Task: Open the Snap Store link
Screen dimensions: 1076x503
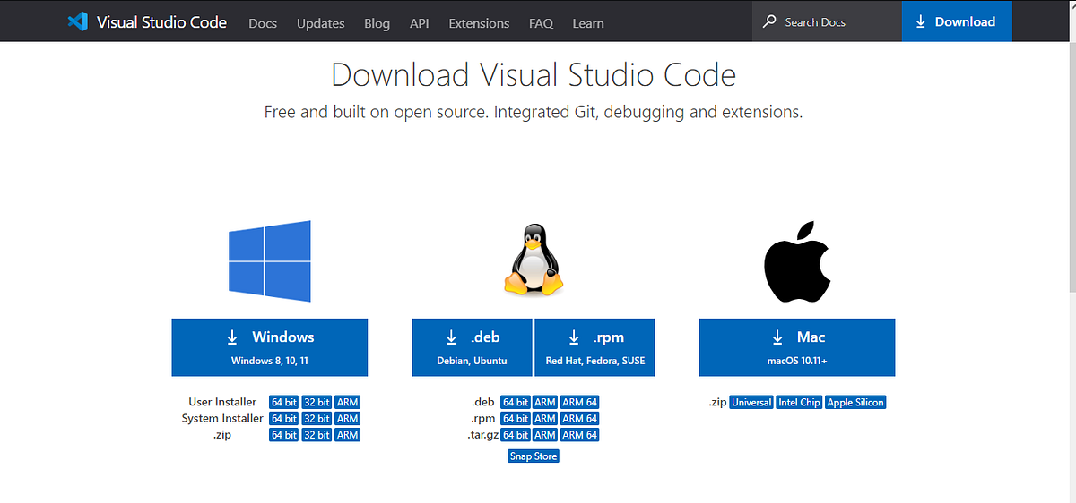Action: [x=534, y=456]
